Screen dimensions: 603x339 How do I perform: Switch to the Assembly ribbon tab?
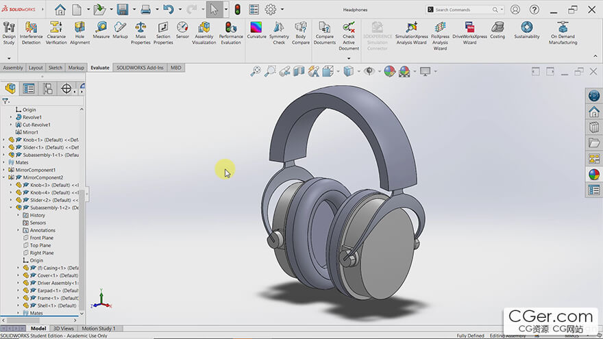tap(13, 68)
